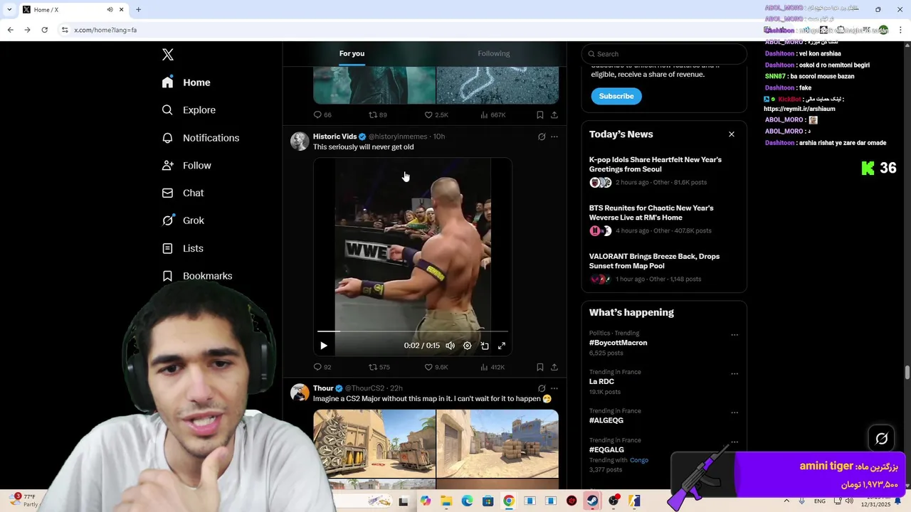Open Grok in the sidebar
The width and height of the screenshot is (911, 512).
[x=183, y=220]
